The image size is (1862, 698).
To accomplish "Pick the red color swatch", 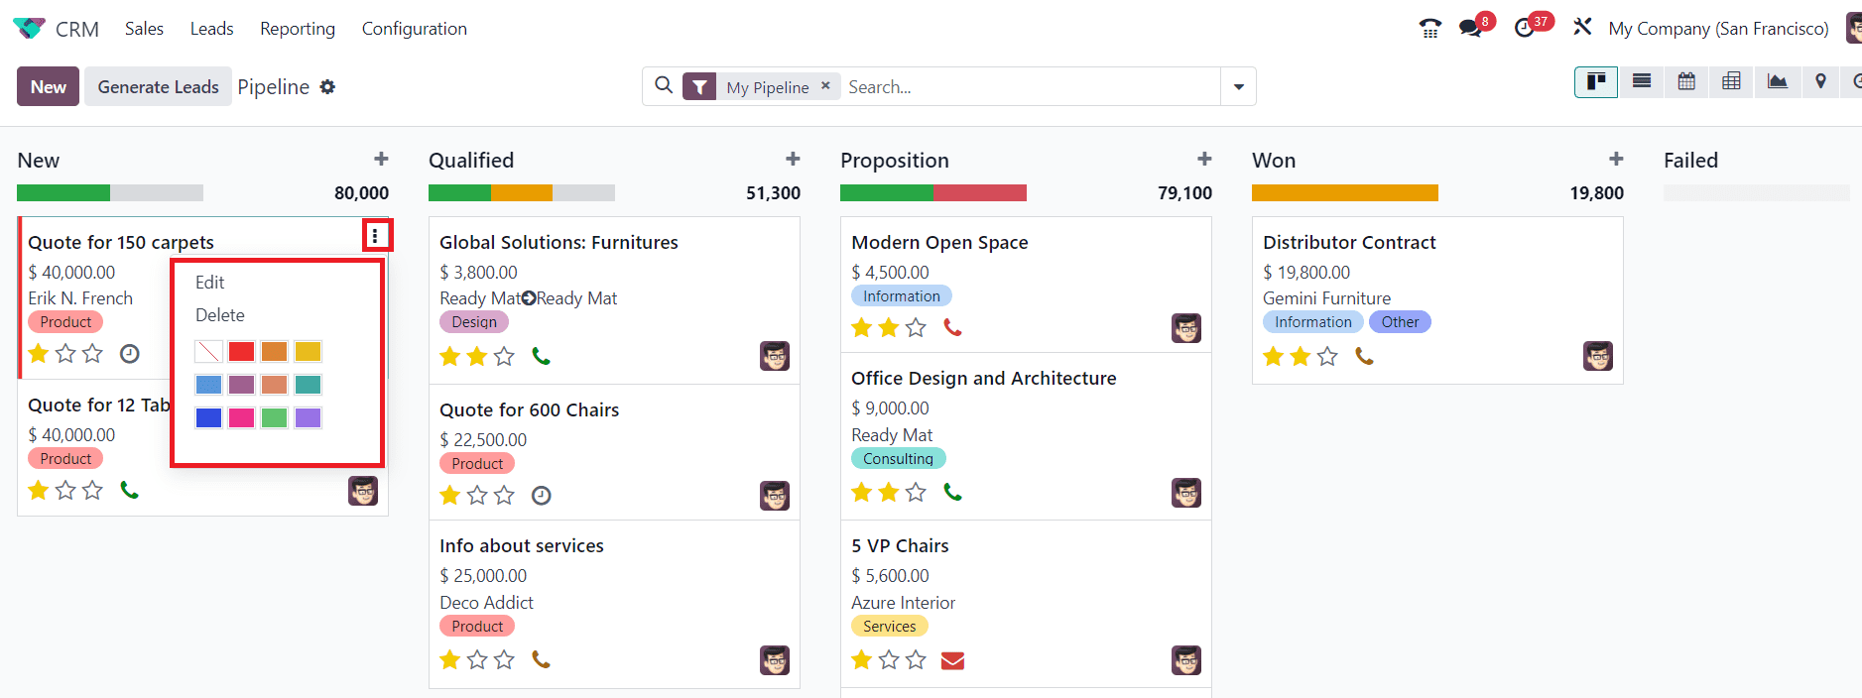I will 241,351.
